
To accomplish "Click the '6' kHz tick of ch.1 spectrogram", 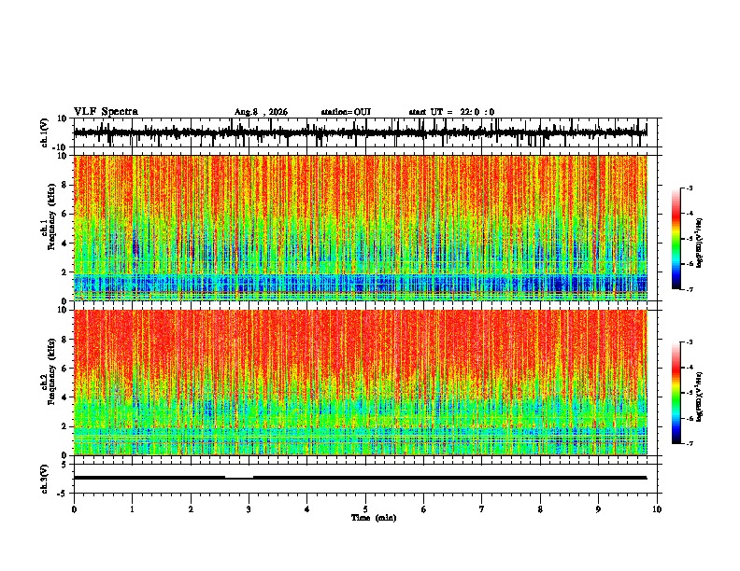I will (x=64, y=214).
